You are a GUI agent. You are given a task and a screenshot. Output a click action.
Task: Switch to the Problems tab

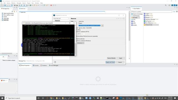tap(44, 66)
